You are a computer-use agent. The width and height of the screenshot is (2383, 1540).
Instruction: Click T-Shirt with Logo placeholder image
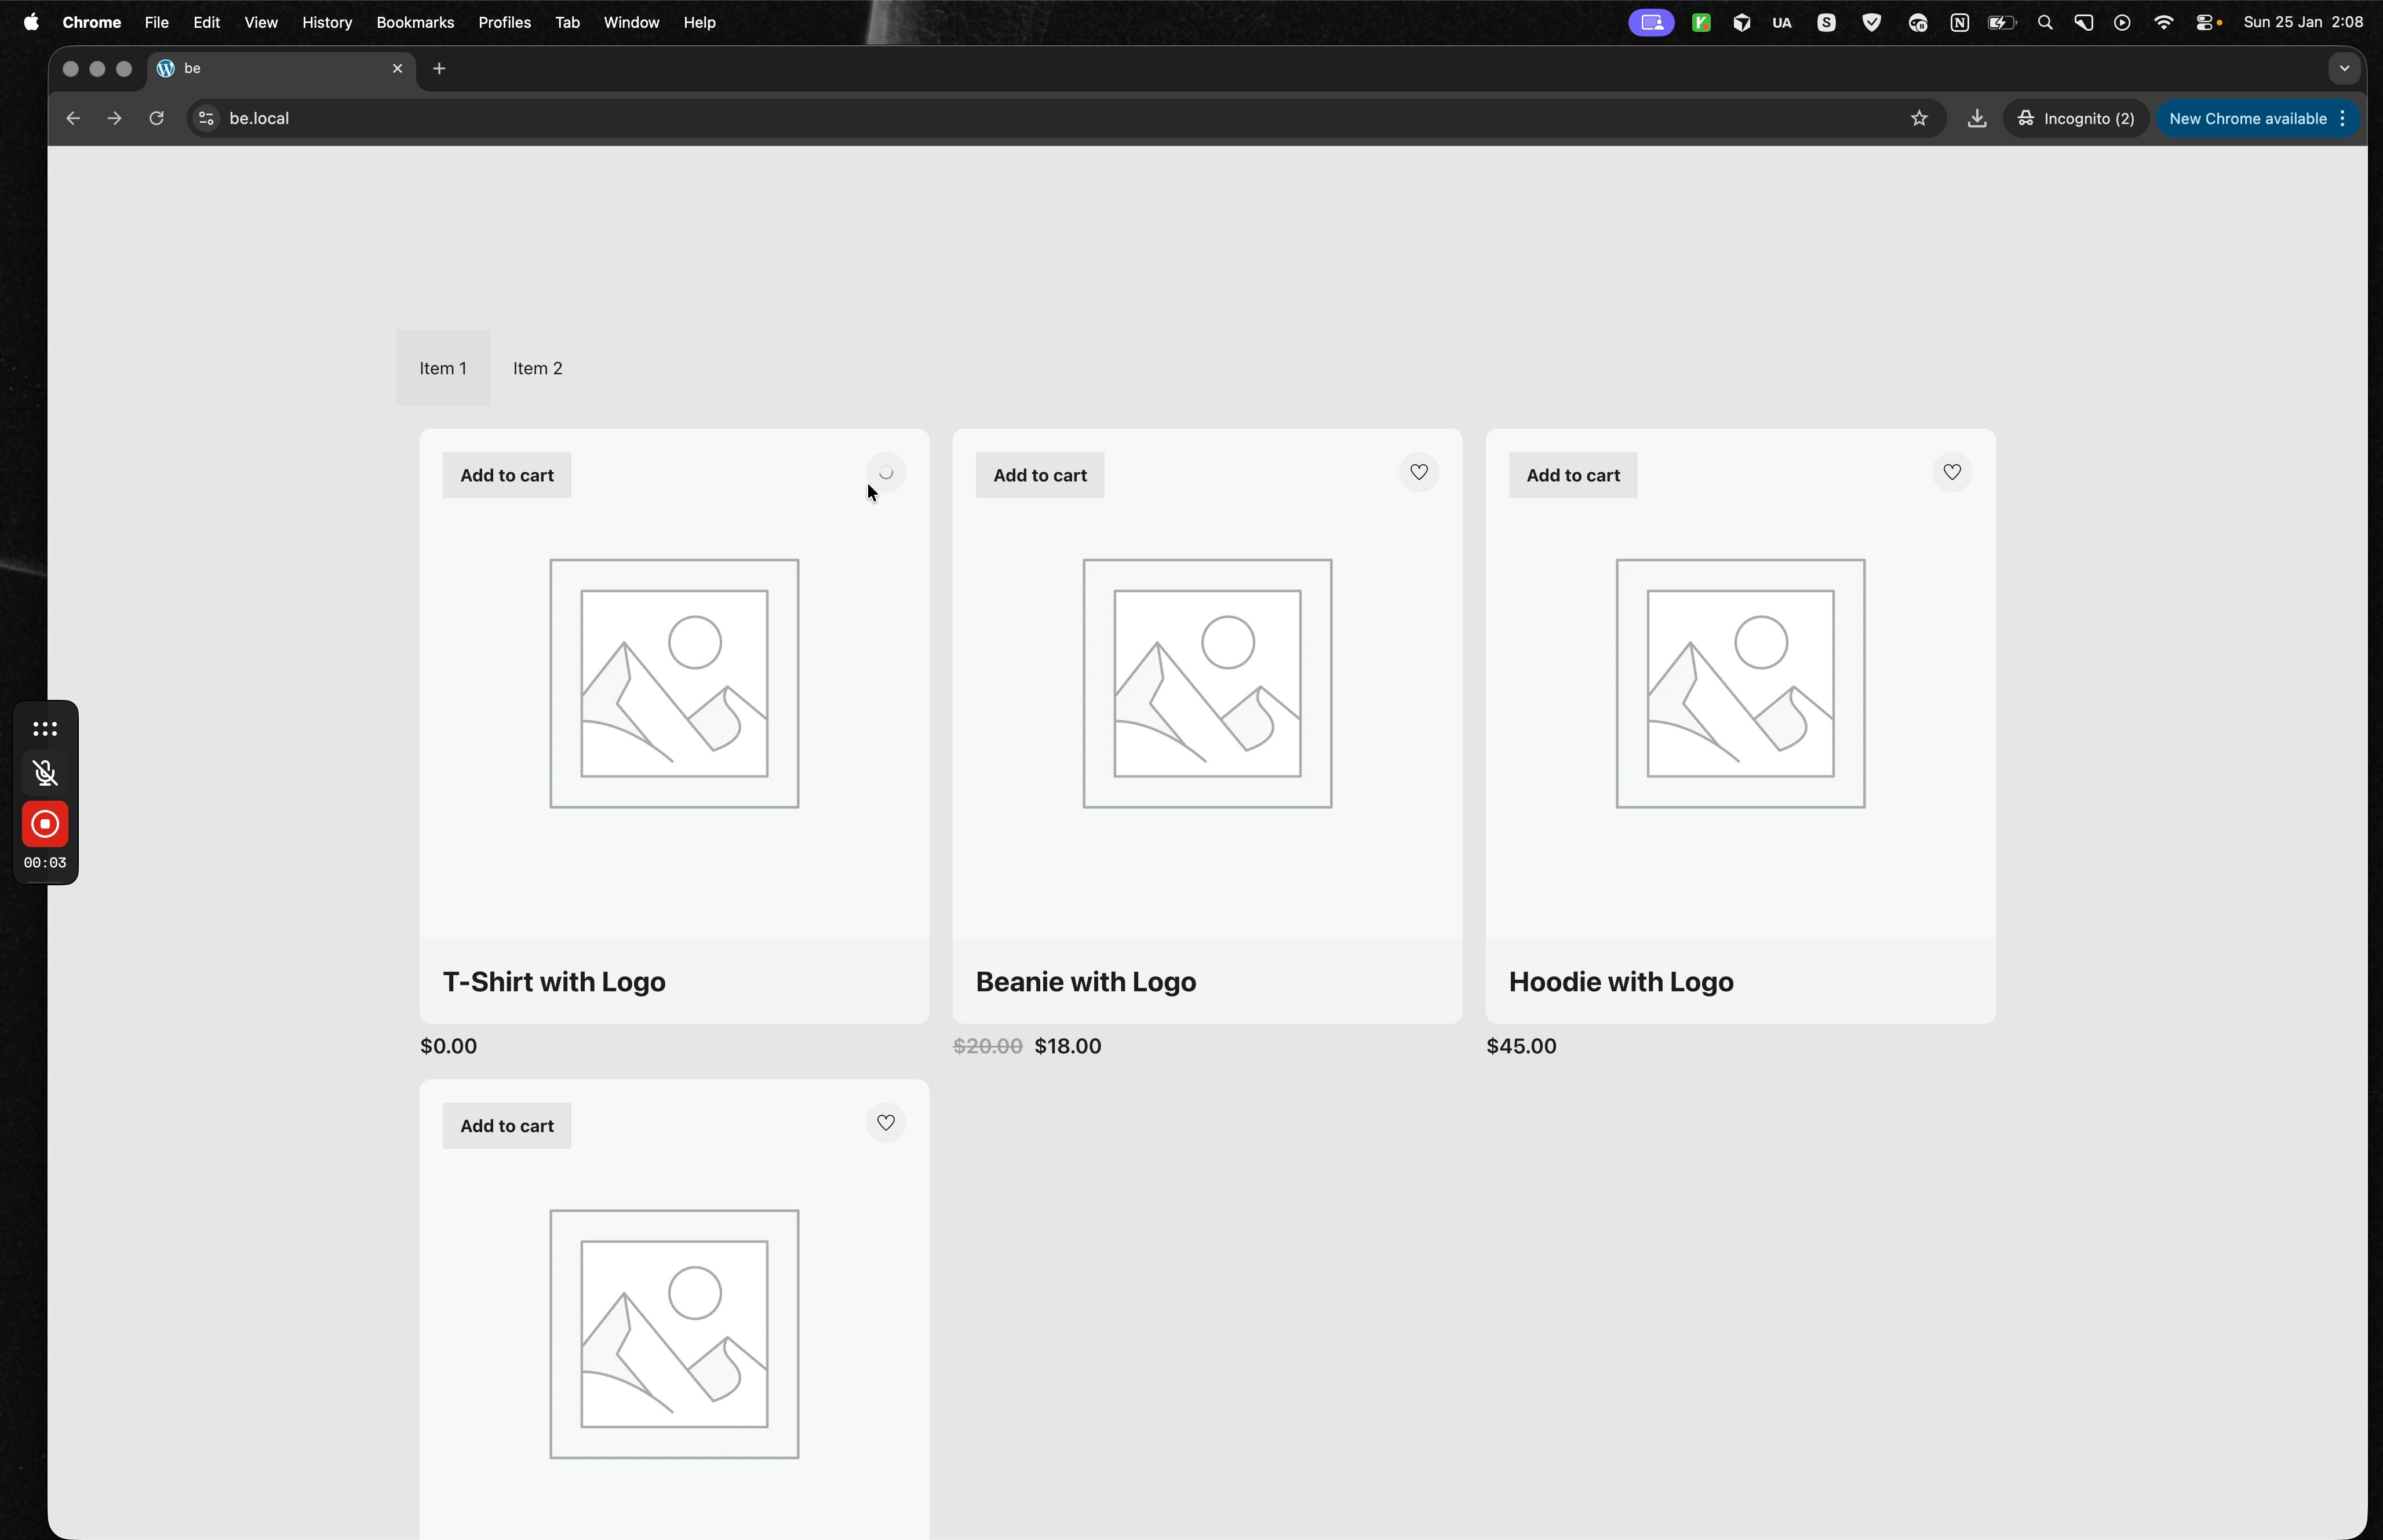674,684
